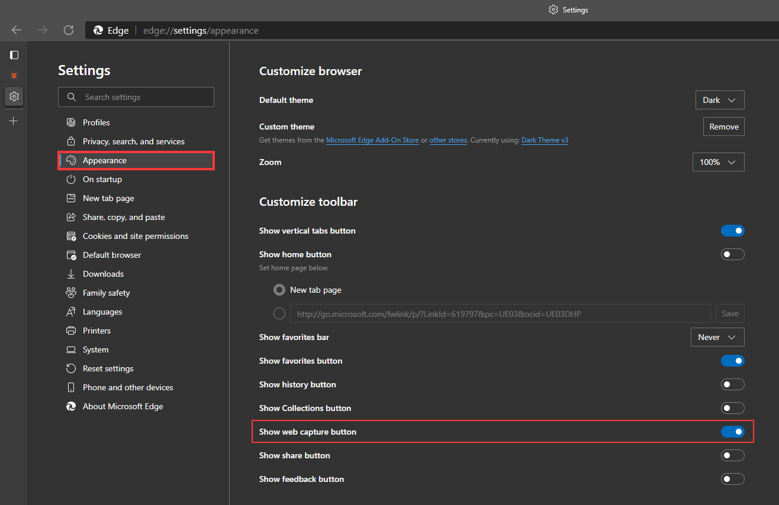The width and height of the screenshot is (779, 505).
Task: Enable the Show feedback button toggle
Action: click(732, 479)
